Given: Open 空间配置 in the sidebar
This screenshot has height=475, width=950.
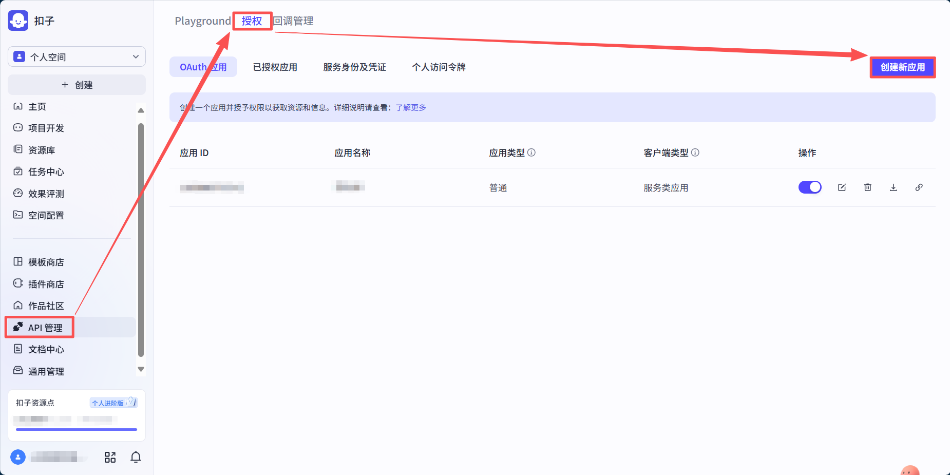Looking at the screenshot, I should [45, 215].
